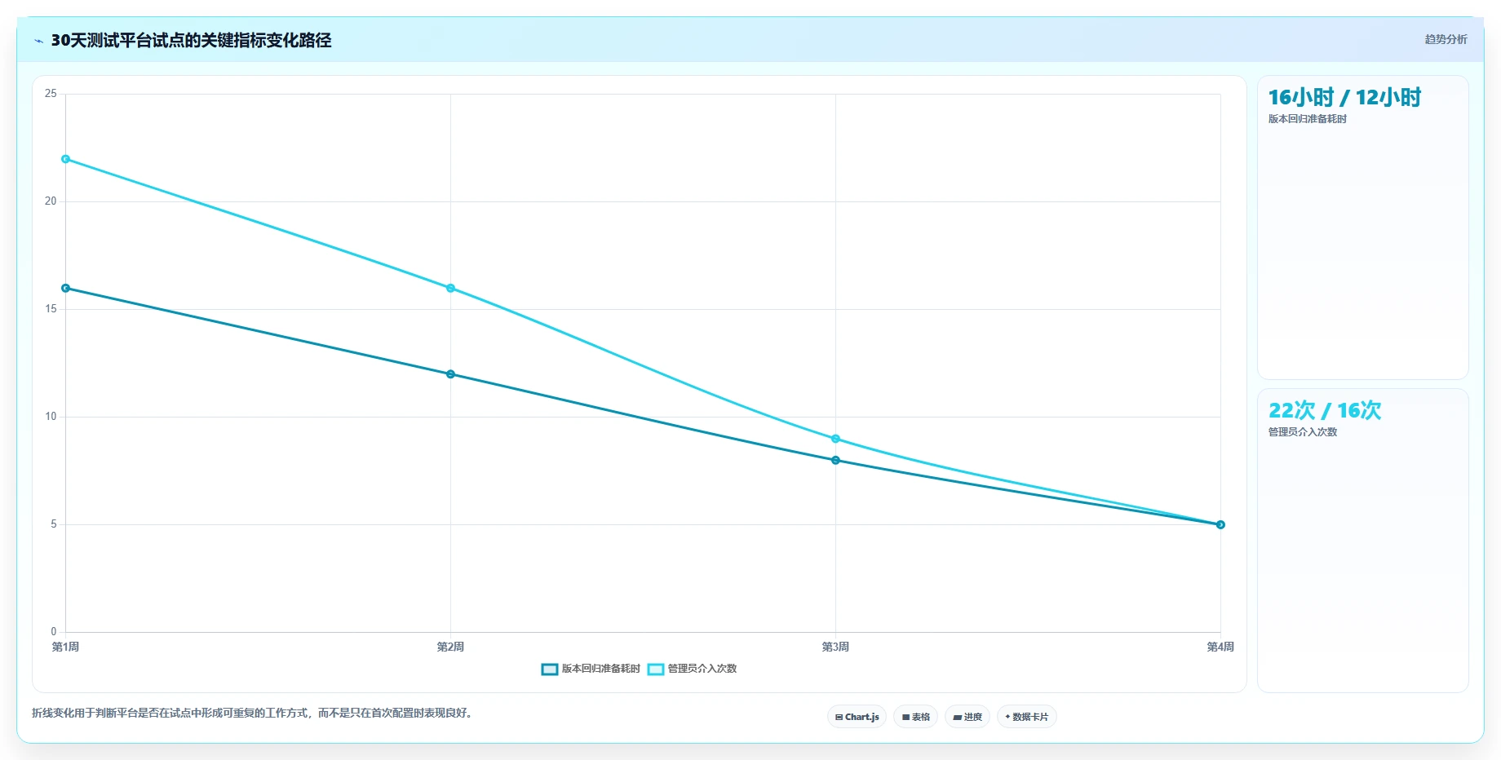
Task: Select the 版本回归准备耗时 point at 第2周
Action: 450,374
